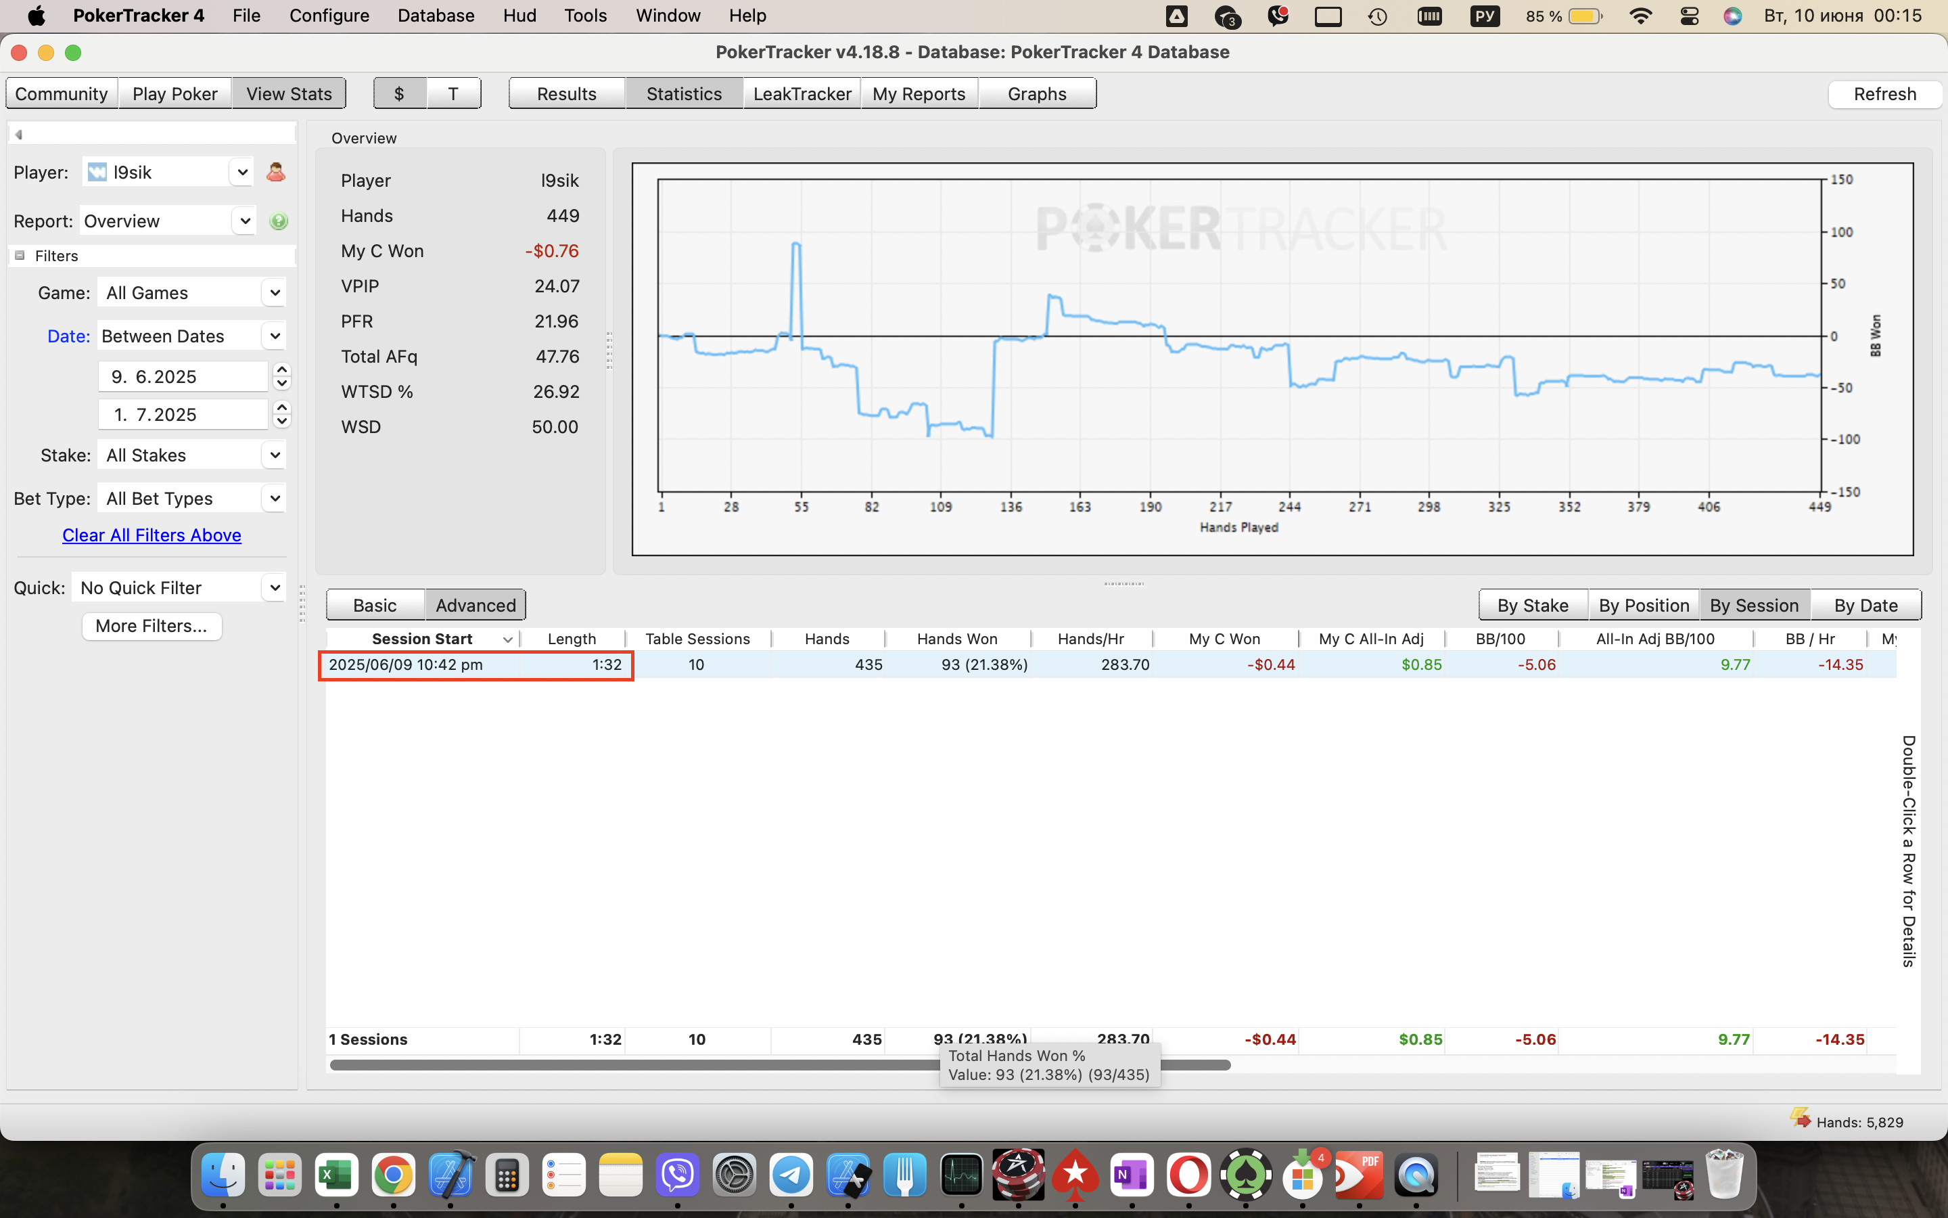
Task: Open the player selection icon next to Player
Action: (x=276, y=172)
